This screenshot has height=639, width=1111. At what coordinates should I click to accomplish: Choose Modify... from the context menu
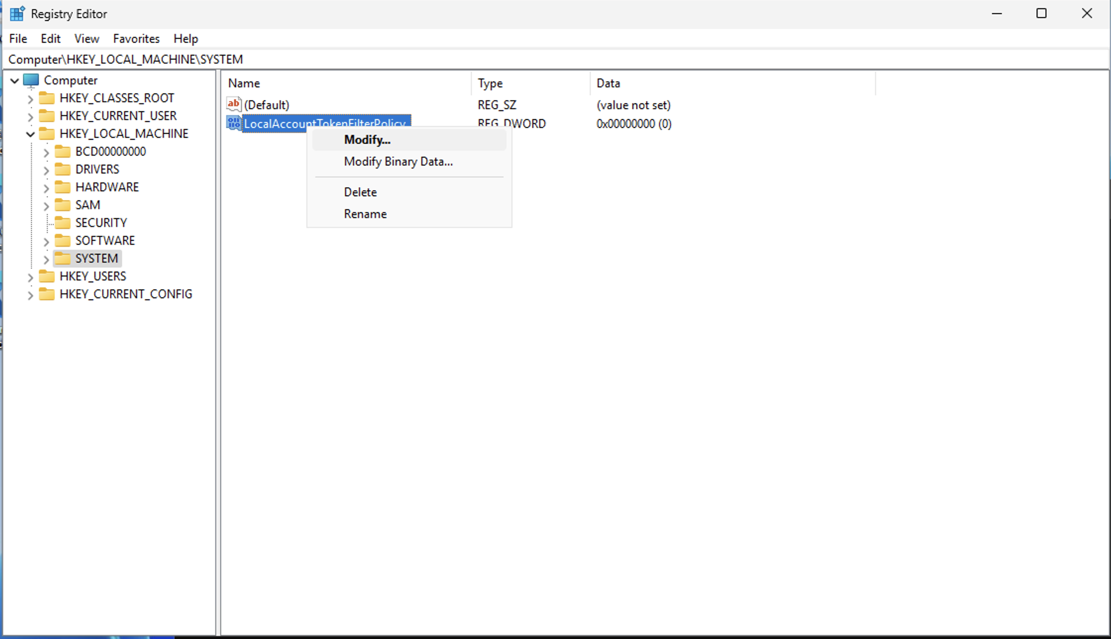click(367, 140)
